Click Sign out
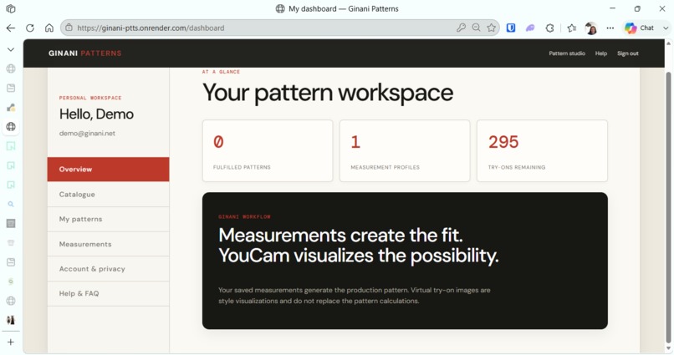This screenshot has width=674, height=355. point(627,53)
